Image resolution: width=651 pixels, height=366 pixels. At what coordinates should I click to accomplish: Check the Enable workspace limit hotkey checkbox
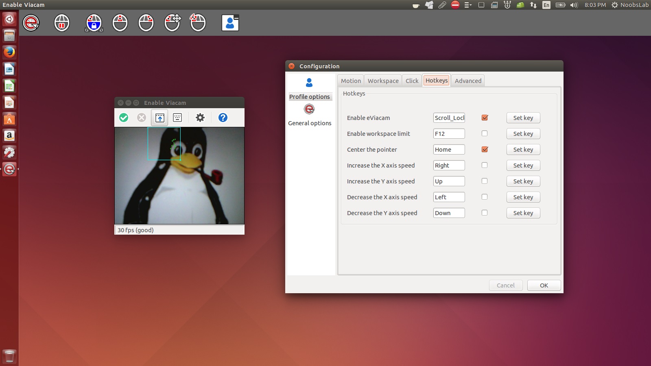coord(485,133)
